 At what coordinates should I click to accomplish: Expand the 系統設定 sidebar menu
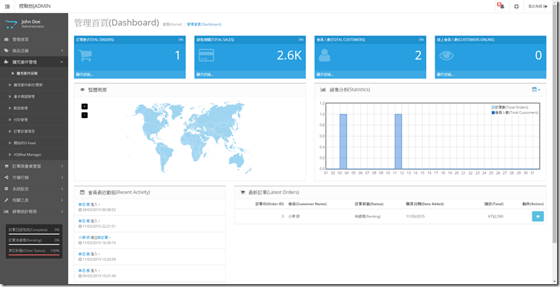point(34,188)
